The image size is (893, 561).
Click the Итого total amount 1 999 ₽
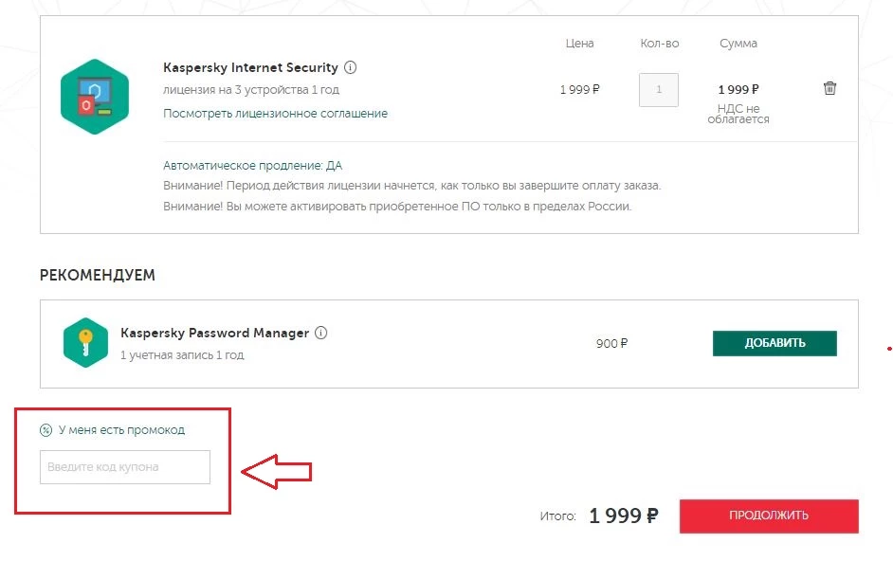[623, 516]
